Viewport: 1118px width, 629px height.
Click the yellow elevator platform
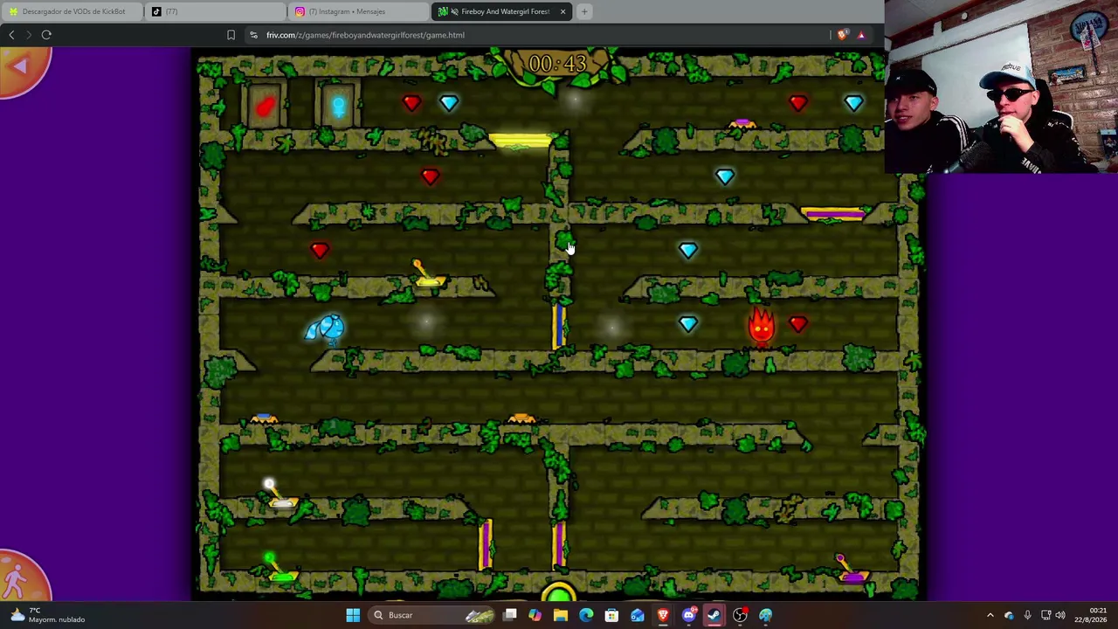tap(521, 141)
